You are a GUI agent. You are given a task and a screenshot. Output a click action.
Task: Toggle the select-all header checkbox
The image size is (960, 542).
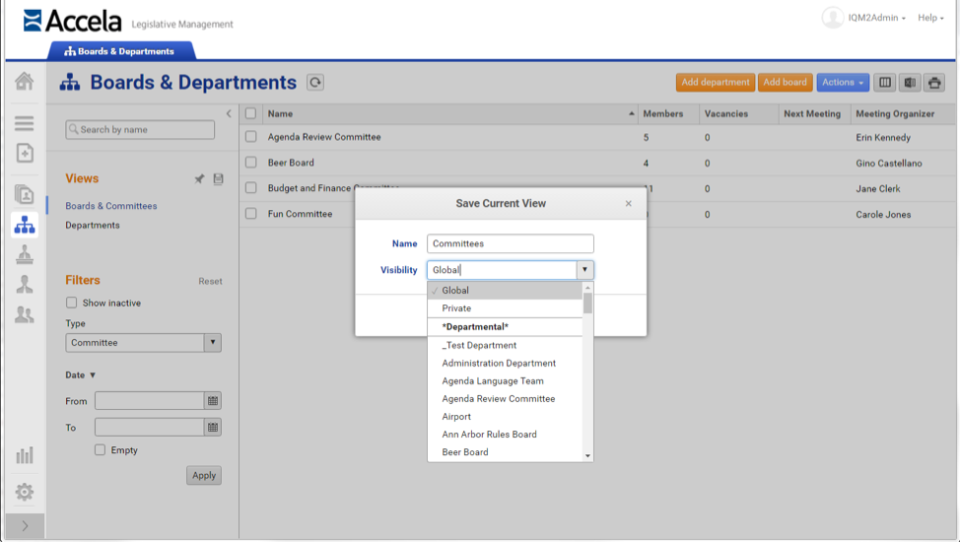point(250,113)
